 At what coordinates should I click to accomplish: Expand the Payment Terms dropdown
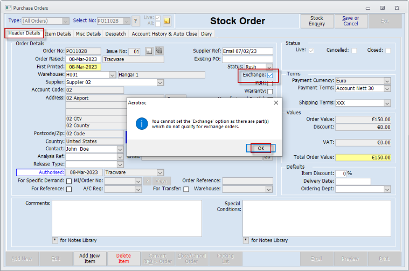pos(387,89)
